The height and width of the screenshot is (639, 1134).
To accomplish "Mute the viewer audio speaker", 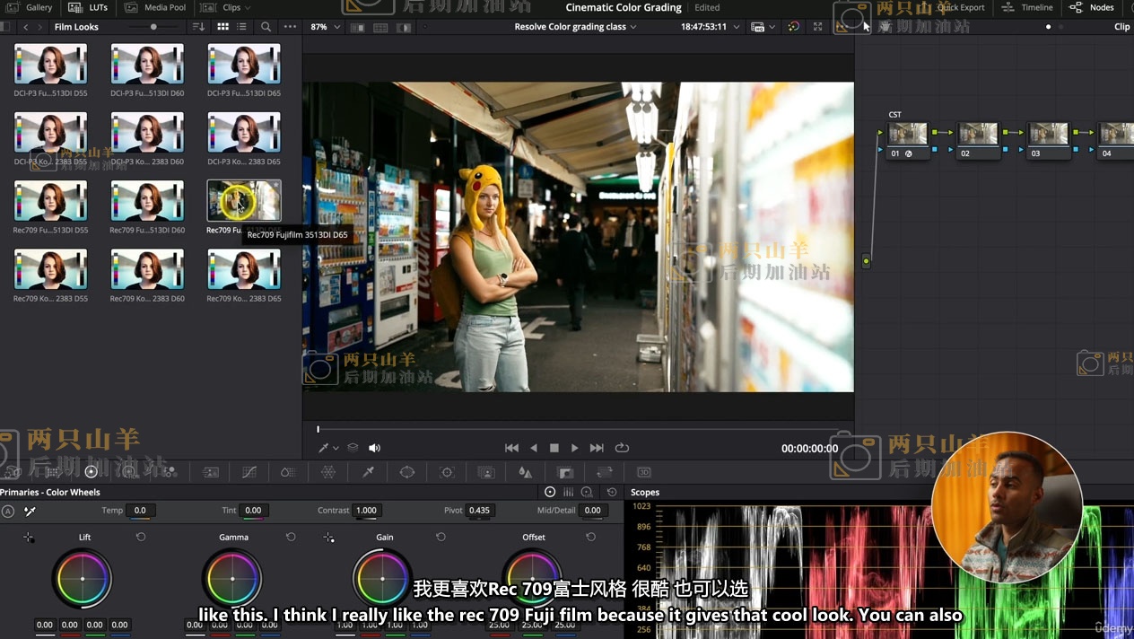I will click(375, 448).
